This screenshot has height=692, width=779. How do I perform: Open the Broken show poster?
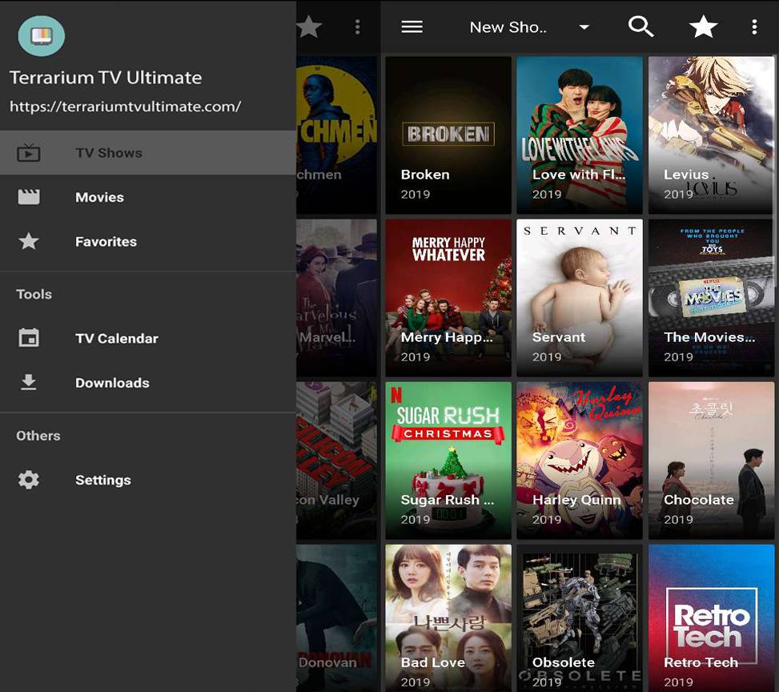click(x=448, y=135)
